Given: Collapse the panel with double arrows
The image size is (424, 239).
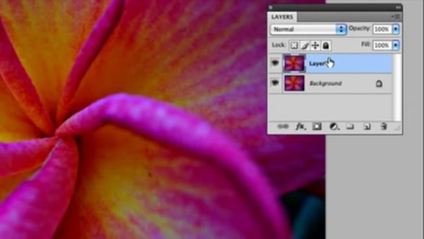Looking at the screenshot, I should tap(398, 7).
